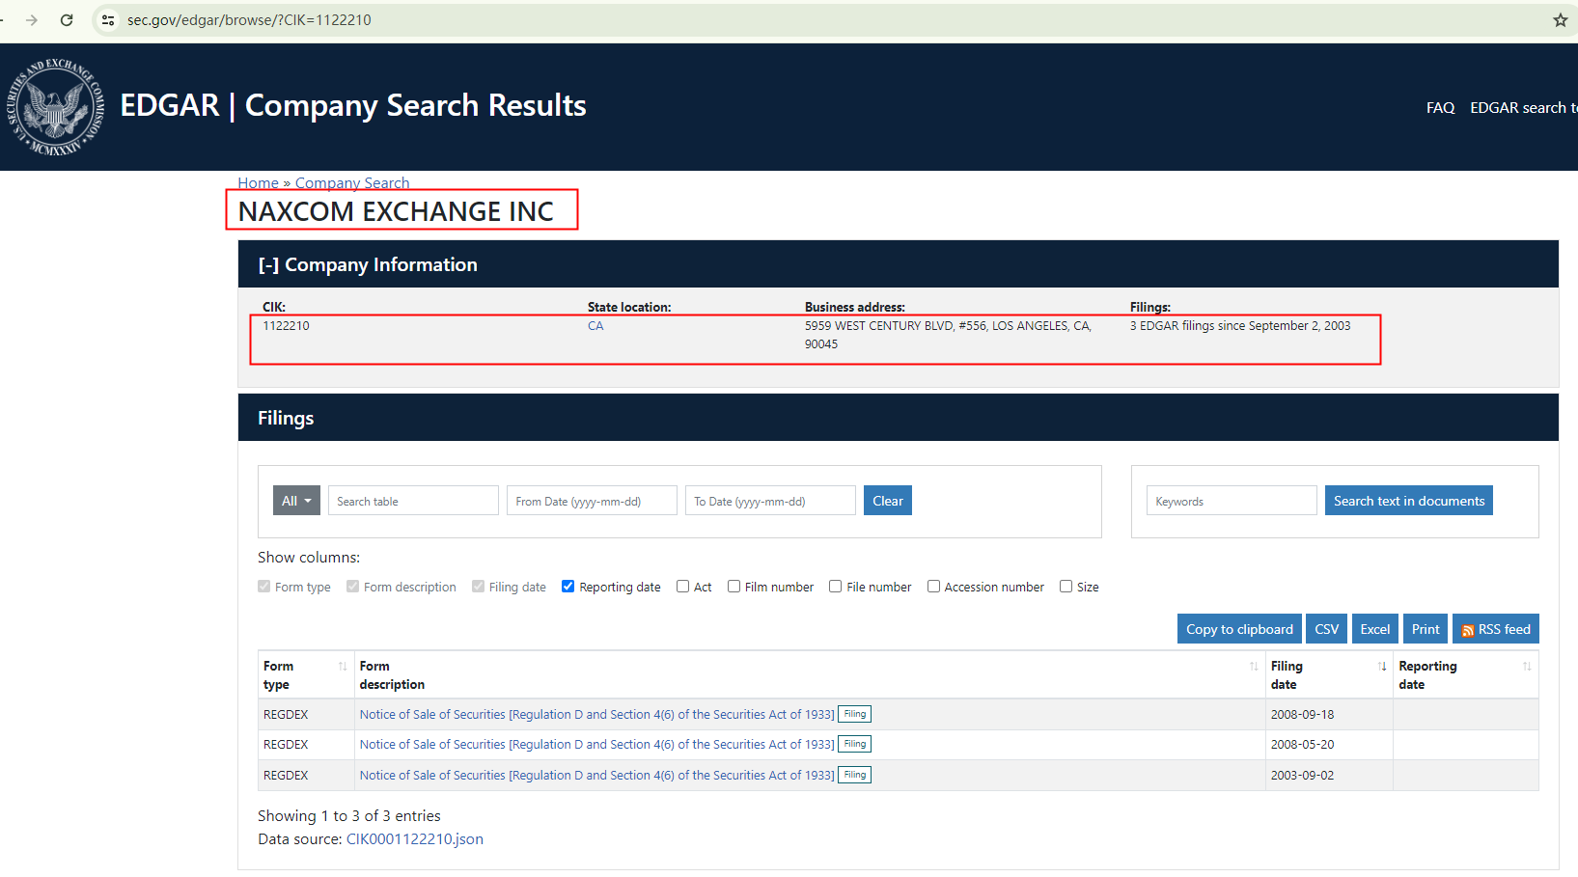This screenshot has height=877, width=1578.
Task: Collapse the Company Information section
Action: 267,265
